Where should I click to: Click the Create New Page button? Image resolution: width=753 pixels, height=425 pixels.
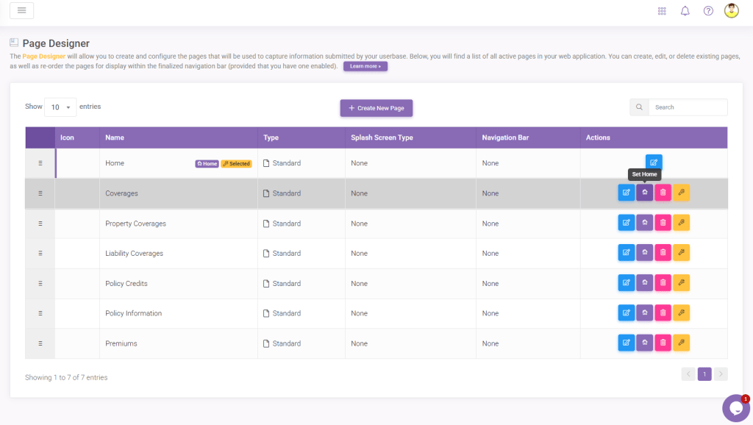[x=376, y=108]
